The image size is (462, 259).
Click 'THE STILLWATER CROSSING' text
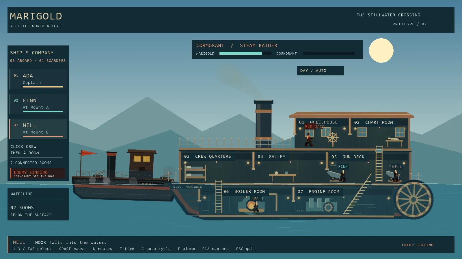click(388, 15)
